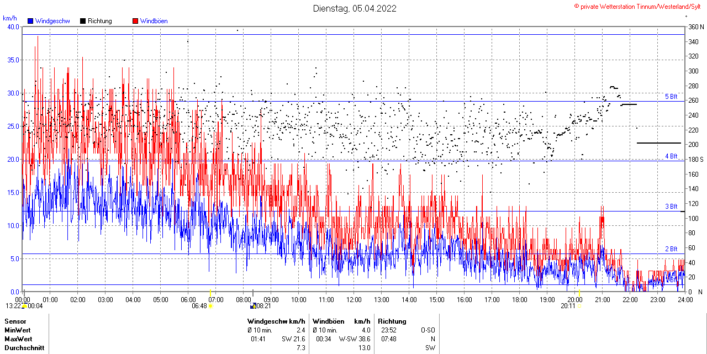Click the red Windböen legend swatch
The width and height of the screenshot is (707, 354).
tap(135, 21)
